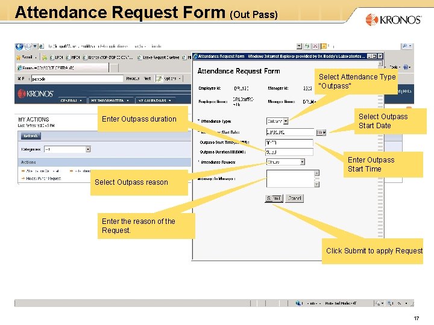Click the Cancel button
Viewport: 434px width, 325px height.
295,198
